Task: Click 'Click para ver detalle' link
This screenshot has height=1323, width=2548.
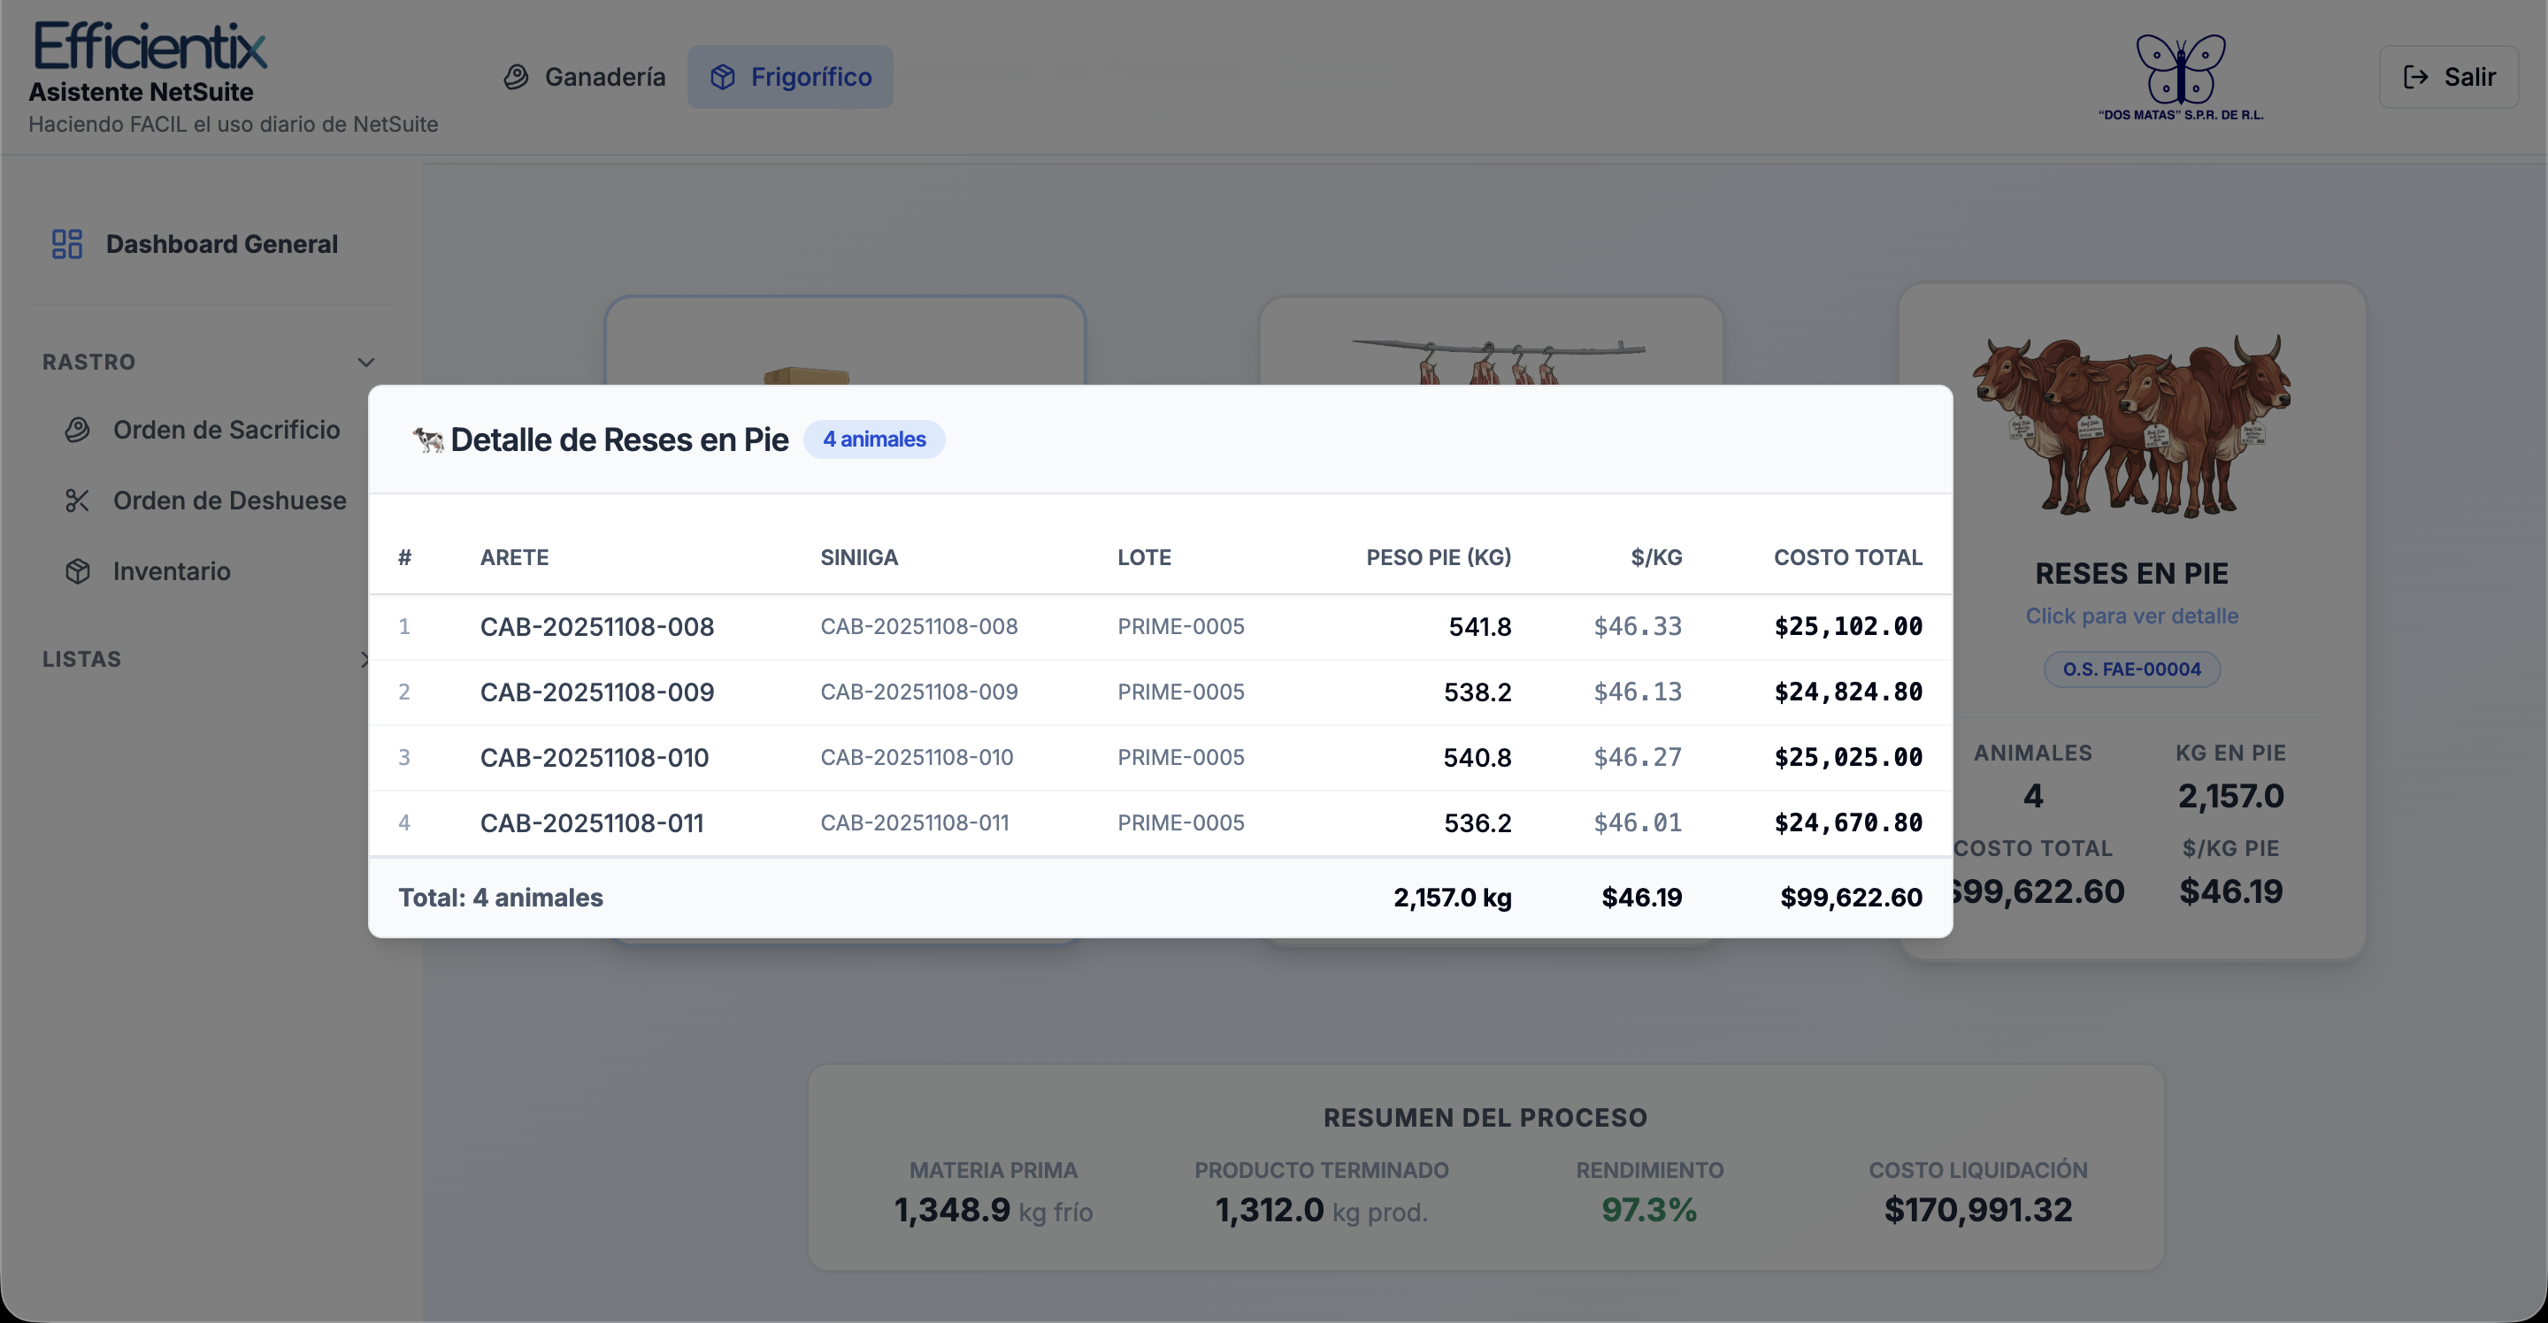Action: [2131, 616]
